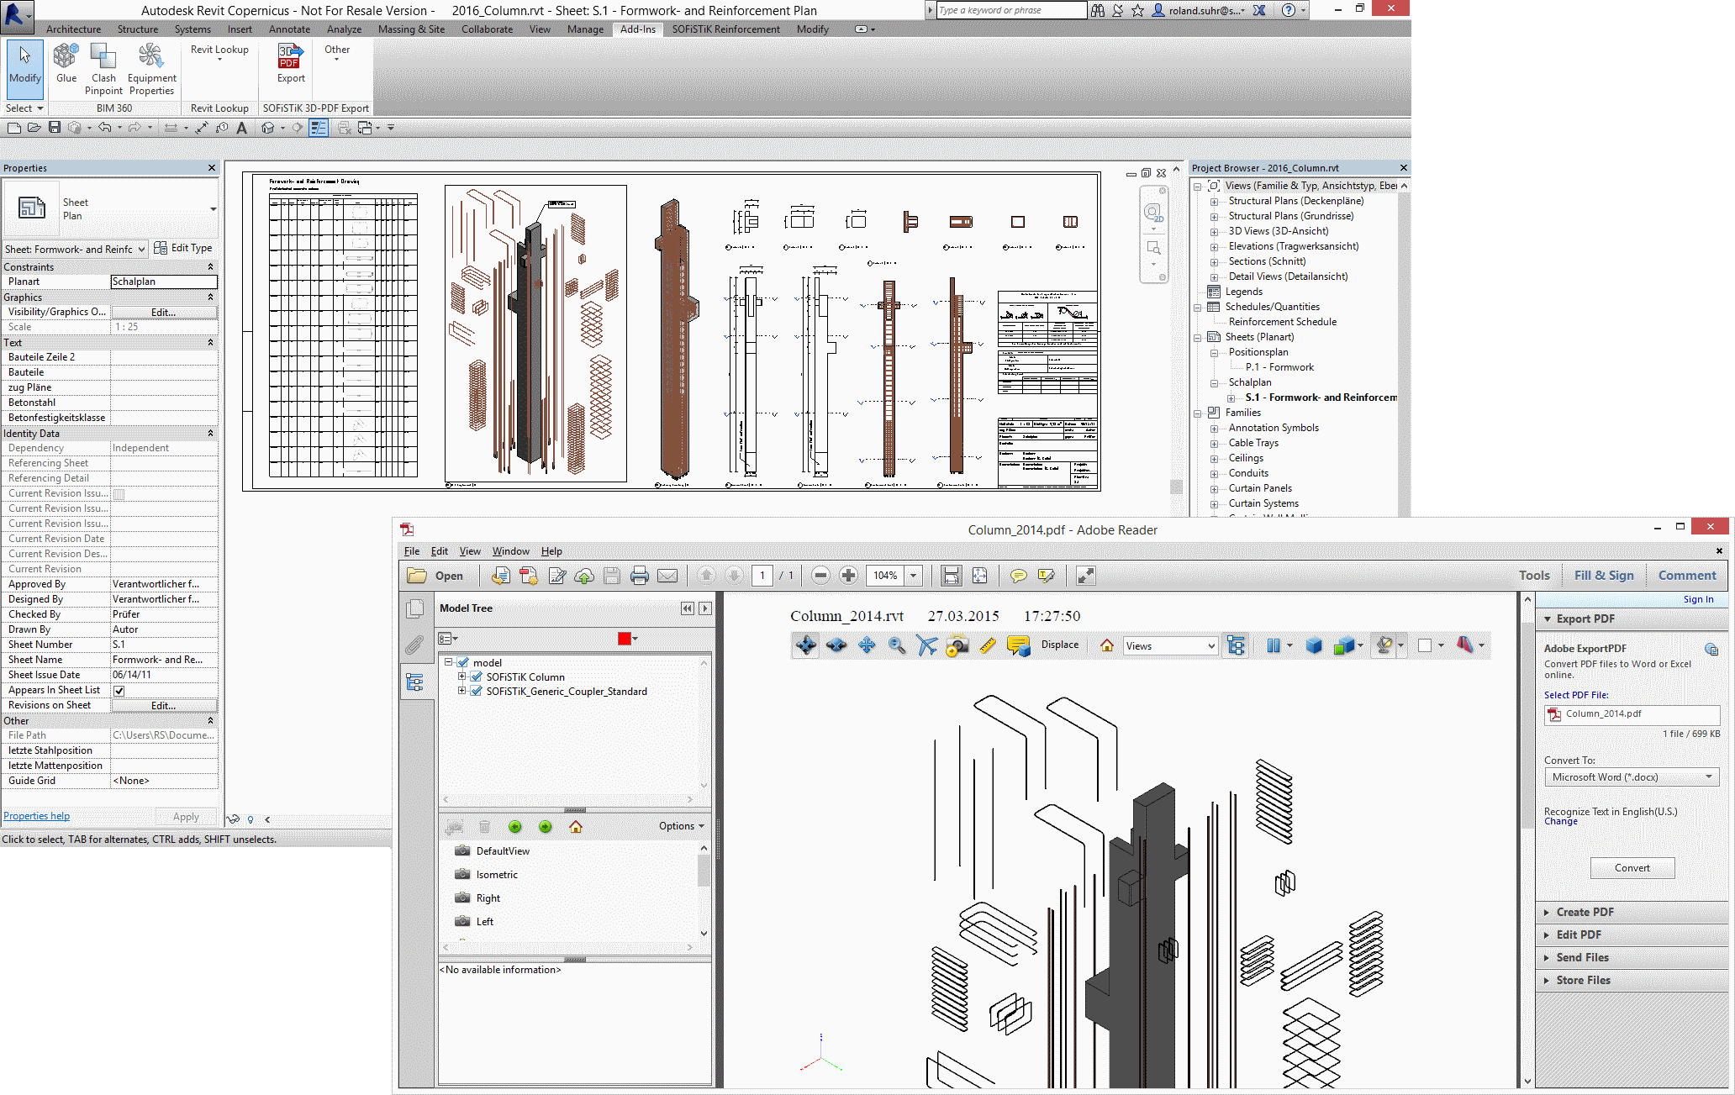Uncheck the model checkbox in Model Tree
The height and width of the screenshot is (1095, 1735).
[463, 662]
